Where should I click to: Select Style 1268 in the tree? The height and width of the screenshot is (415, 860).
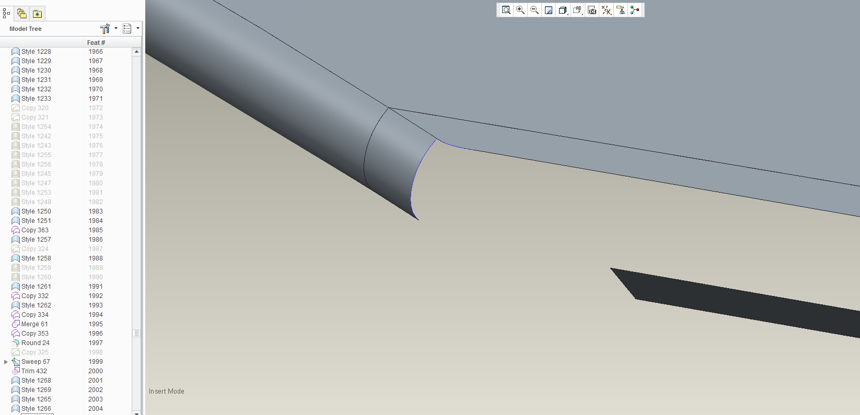[36, 381]
